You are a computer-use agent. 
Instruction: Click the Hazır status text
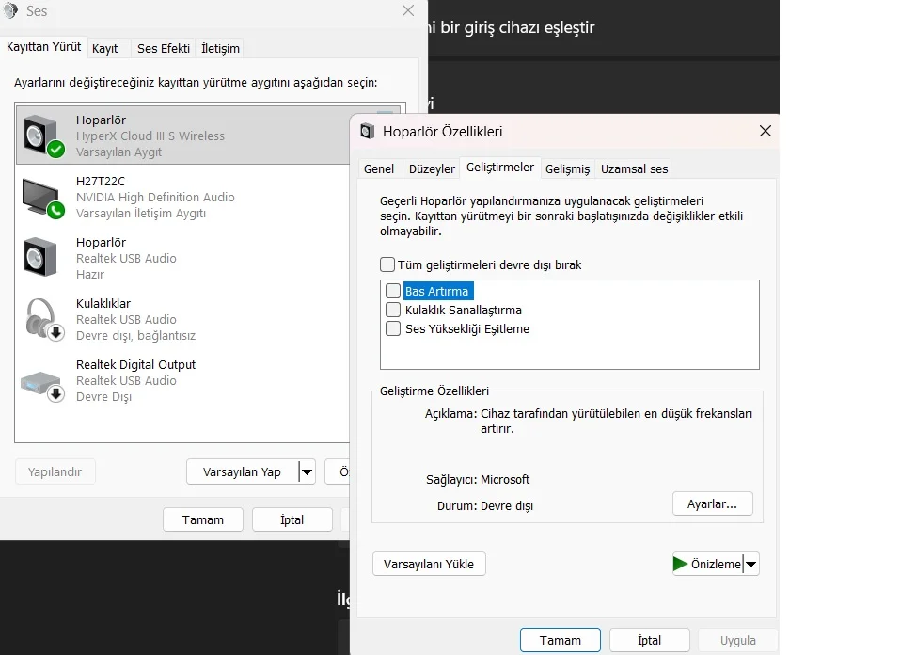[90, 275]
